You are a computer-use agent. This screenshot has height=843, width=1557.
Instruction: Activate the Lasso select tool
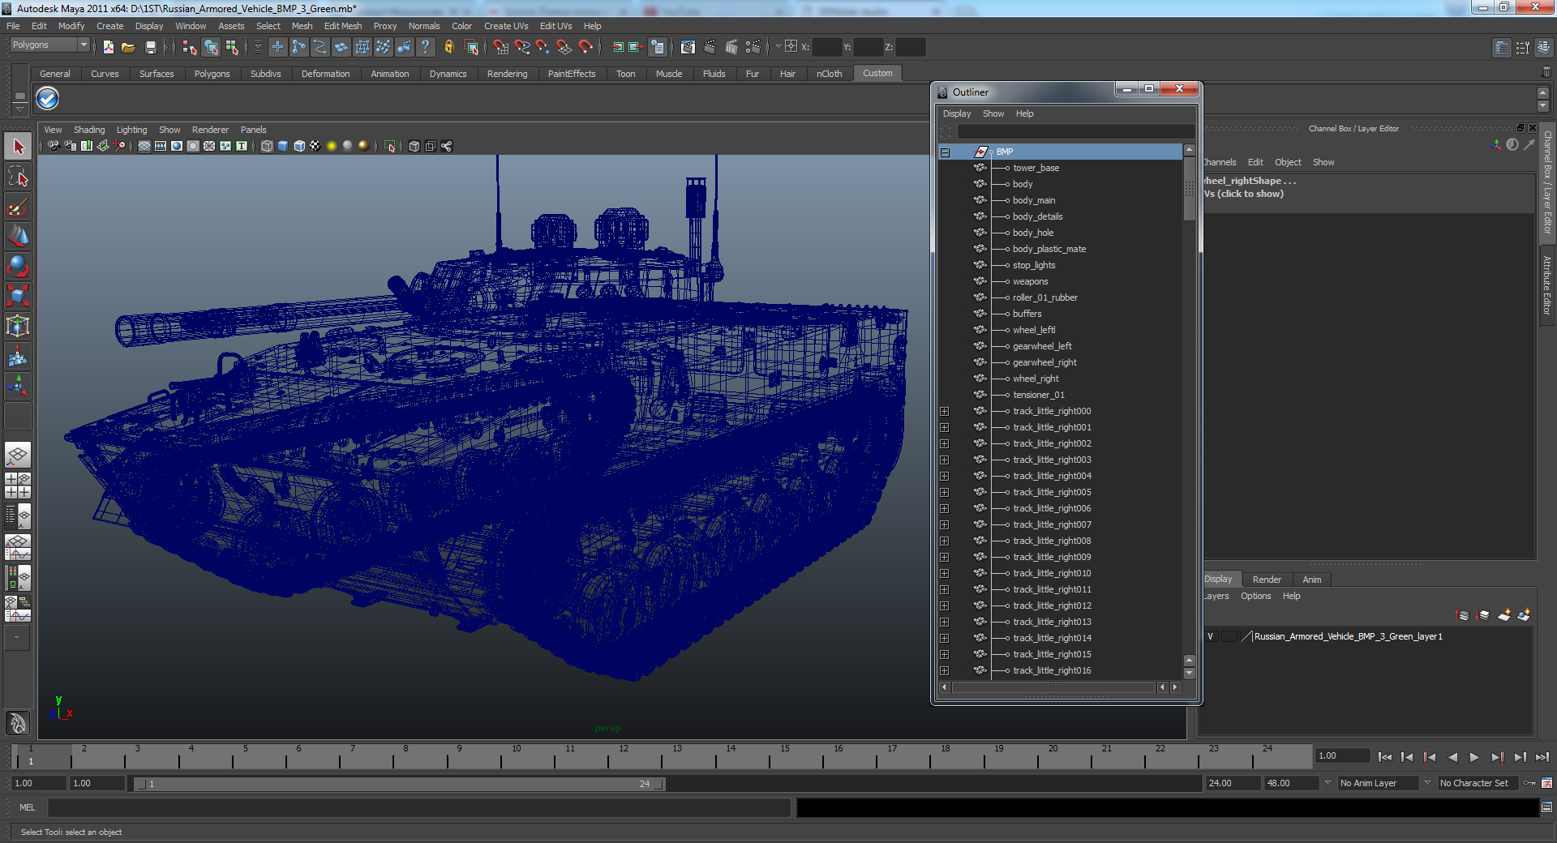click(x=18, y=177)
